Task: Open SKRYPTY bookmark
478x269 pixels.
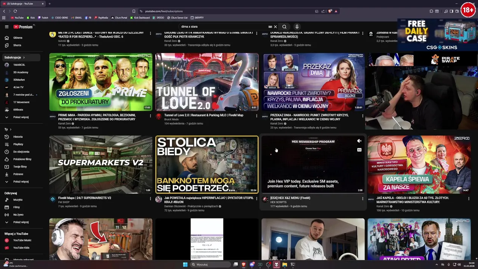Action: click(197, 18)
